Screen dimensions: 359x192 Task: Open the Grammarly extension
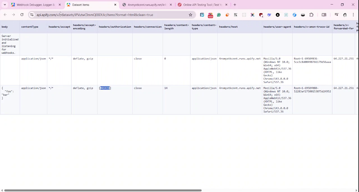219,15
